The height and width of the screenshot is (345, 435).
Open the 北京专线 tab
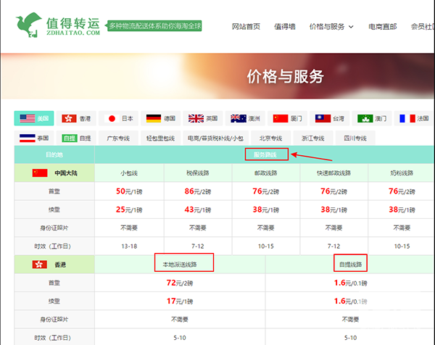point(270,137)
